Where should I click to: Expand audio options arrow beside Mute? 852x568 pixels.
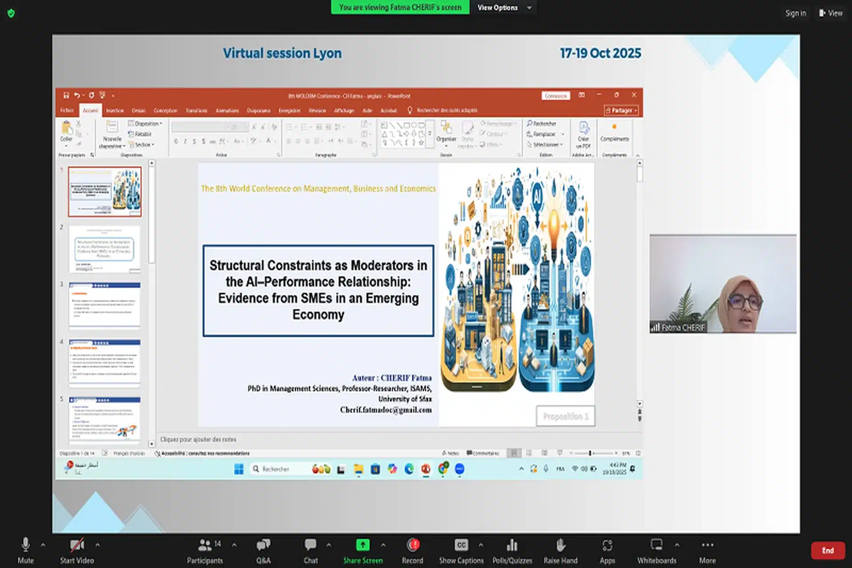[43, 545]
